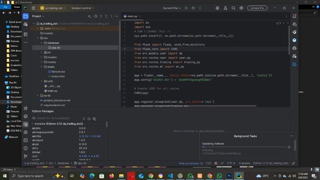
Task: Add new file or directory in Project panel
Action: (x=89, y=16)
